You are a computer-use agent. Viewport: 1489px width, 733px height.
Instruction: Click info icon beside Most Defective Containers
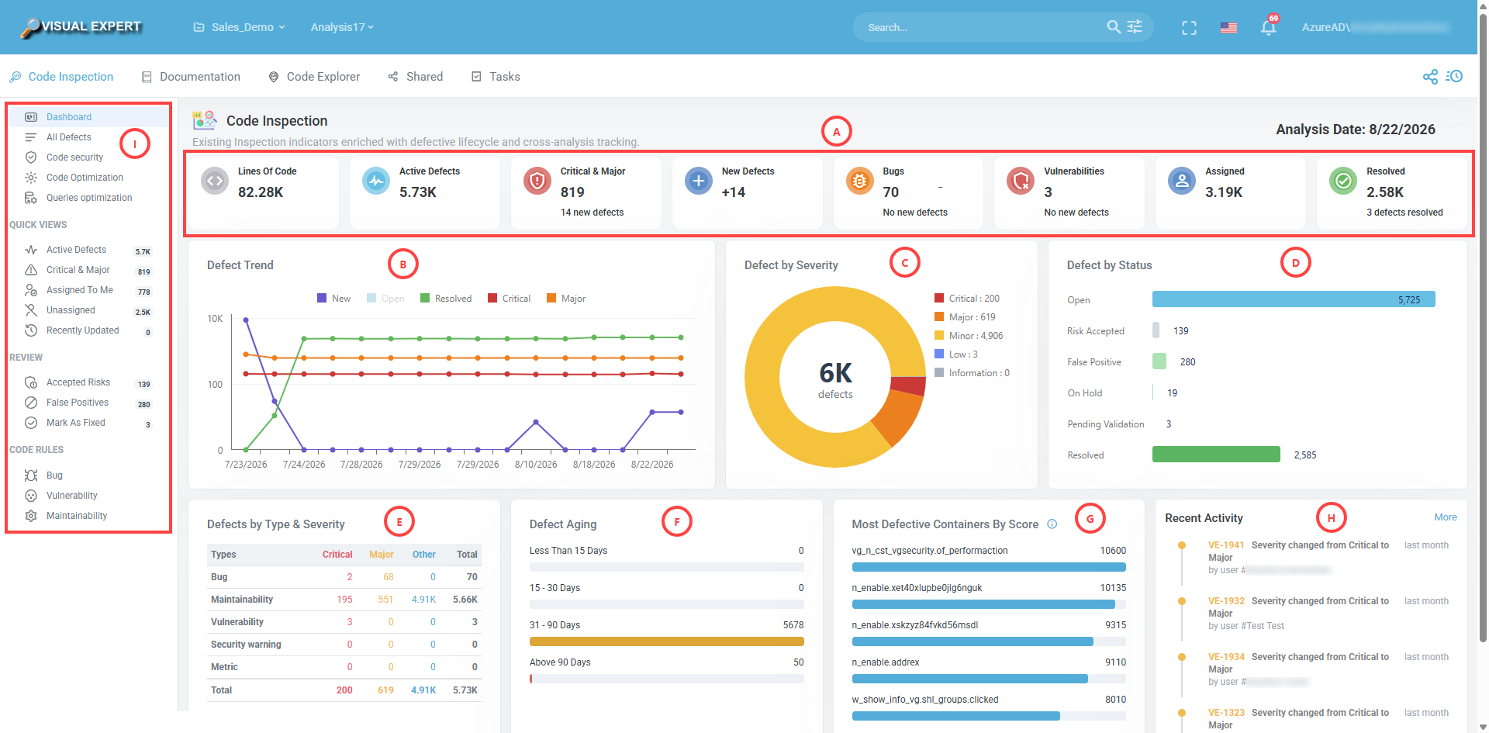(1052, 524)
